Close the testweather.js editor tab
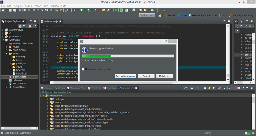This screenshot has width=256, height=136. [60, 21]
